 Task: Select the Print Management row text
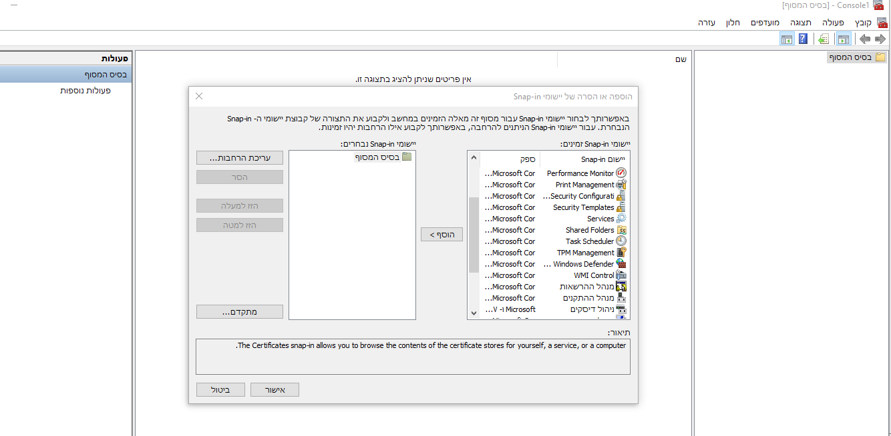tap(585, 185)
